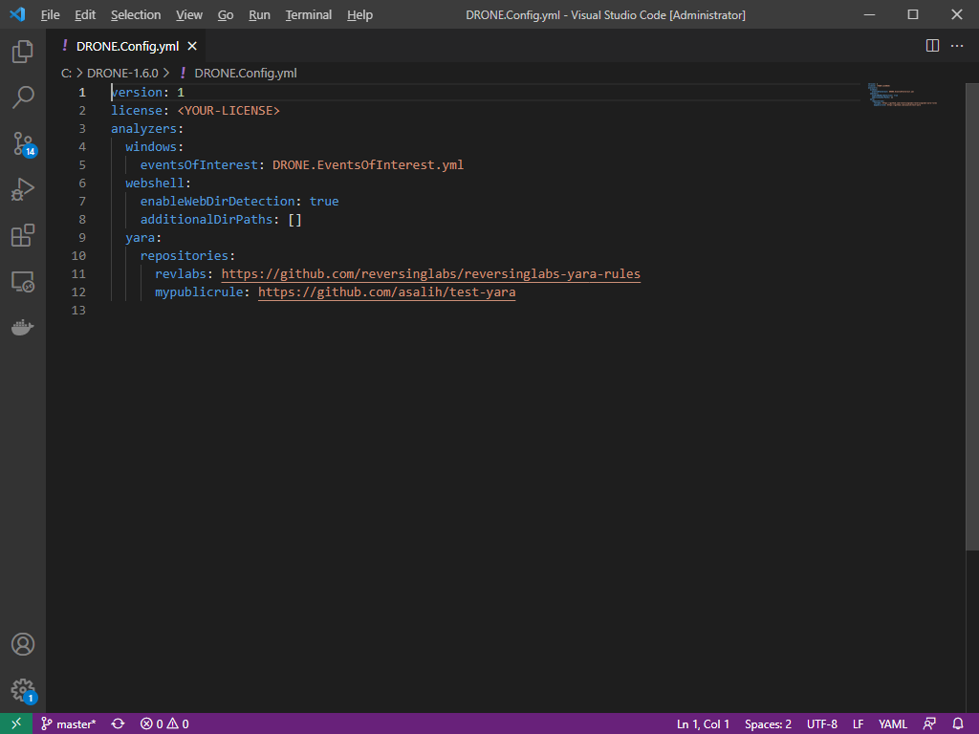Change indentation via Spaces: 2
This screenshot has width=979, height=734.
tap(768, 724)
